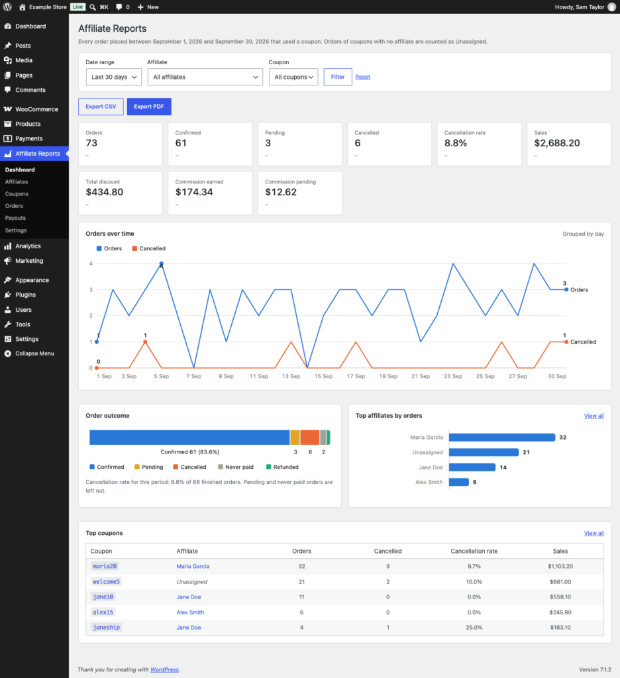Click the $1,103.20 sales cell
Viewport: 620px width, 678px height.
pyautogui.click(x=560, y=566)
